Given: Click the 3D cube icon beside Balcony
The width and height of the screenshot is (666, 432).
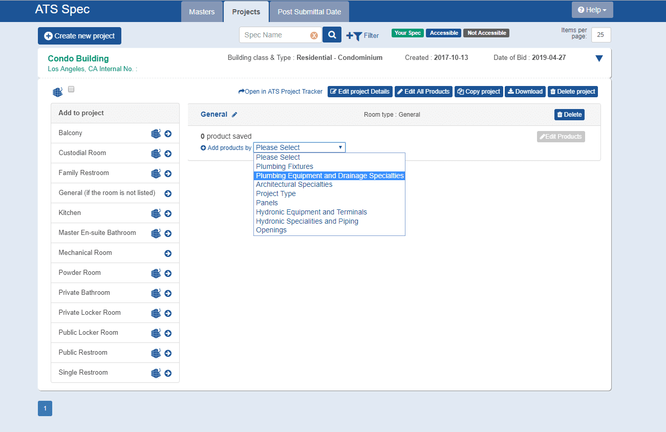Looking at the screenshot, I should tap(156, 134).
